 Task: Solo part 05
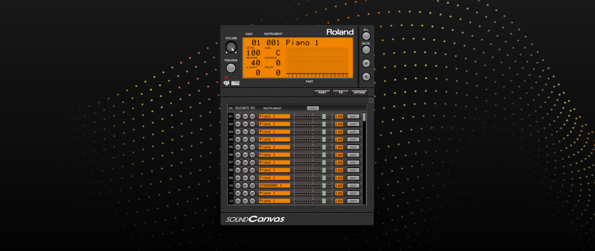238,147
